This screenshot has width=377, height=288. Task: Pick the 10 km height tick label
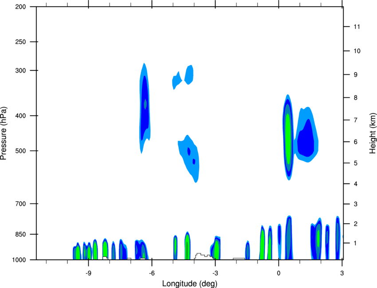tap(357, 51)
